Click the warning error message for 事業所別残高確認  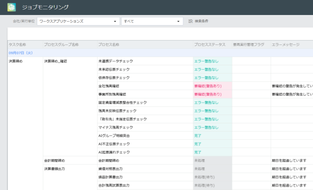click(x=292, y=94)
